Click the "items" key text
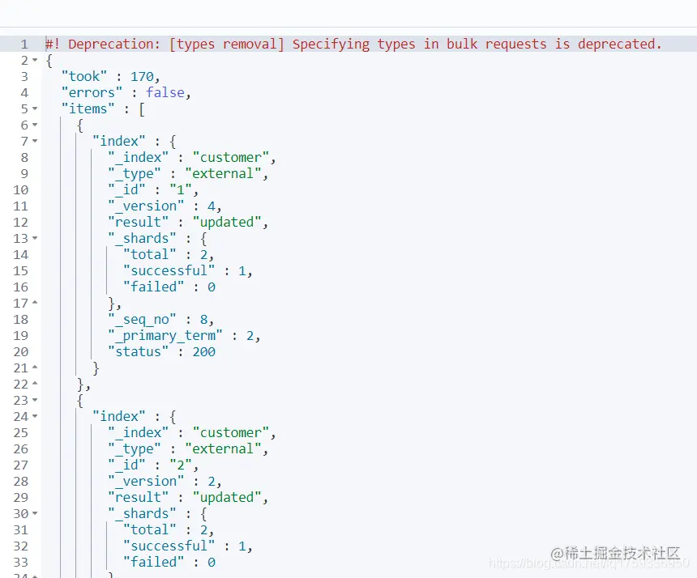 [88, 108]
